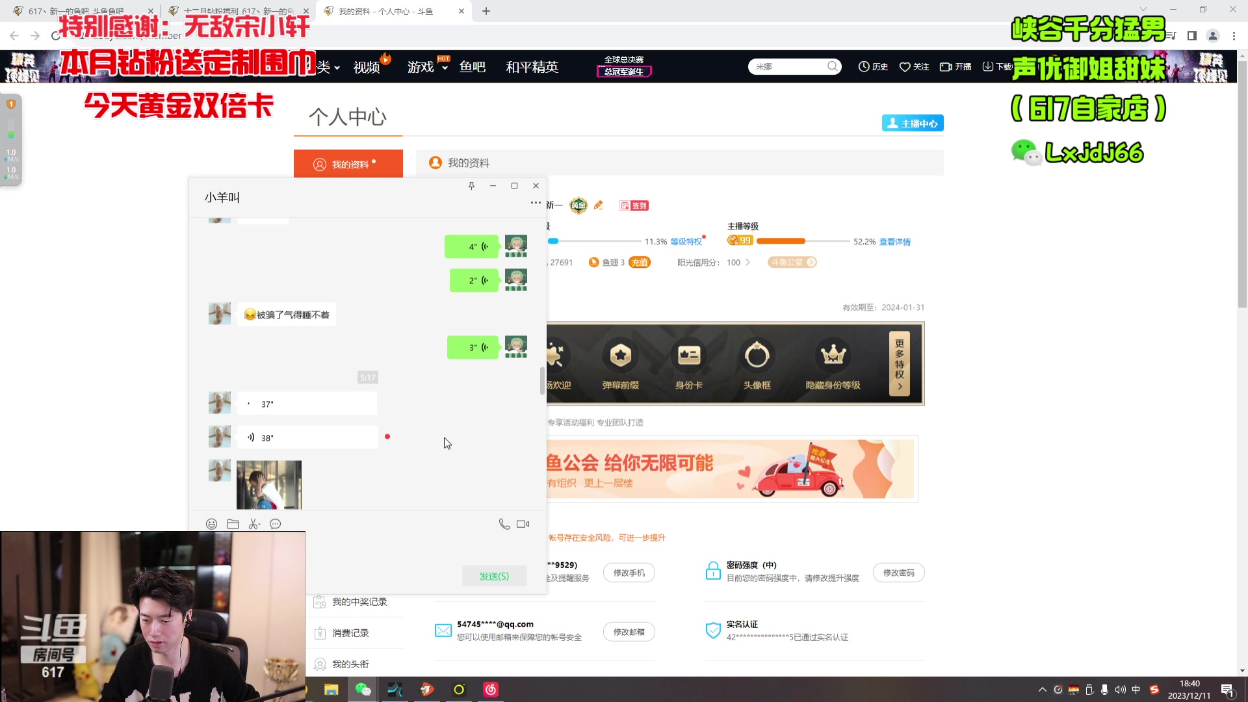The height and width of the screenshot is (702, 1248).
Task: Open 主播中心 button
Action: pos(913,123)
